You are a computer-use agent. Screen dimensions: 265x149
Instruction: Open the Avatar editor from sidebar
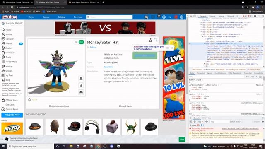(x=7, y=48)
